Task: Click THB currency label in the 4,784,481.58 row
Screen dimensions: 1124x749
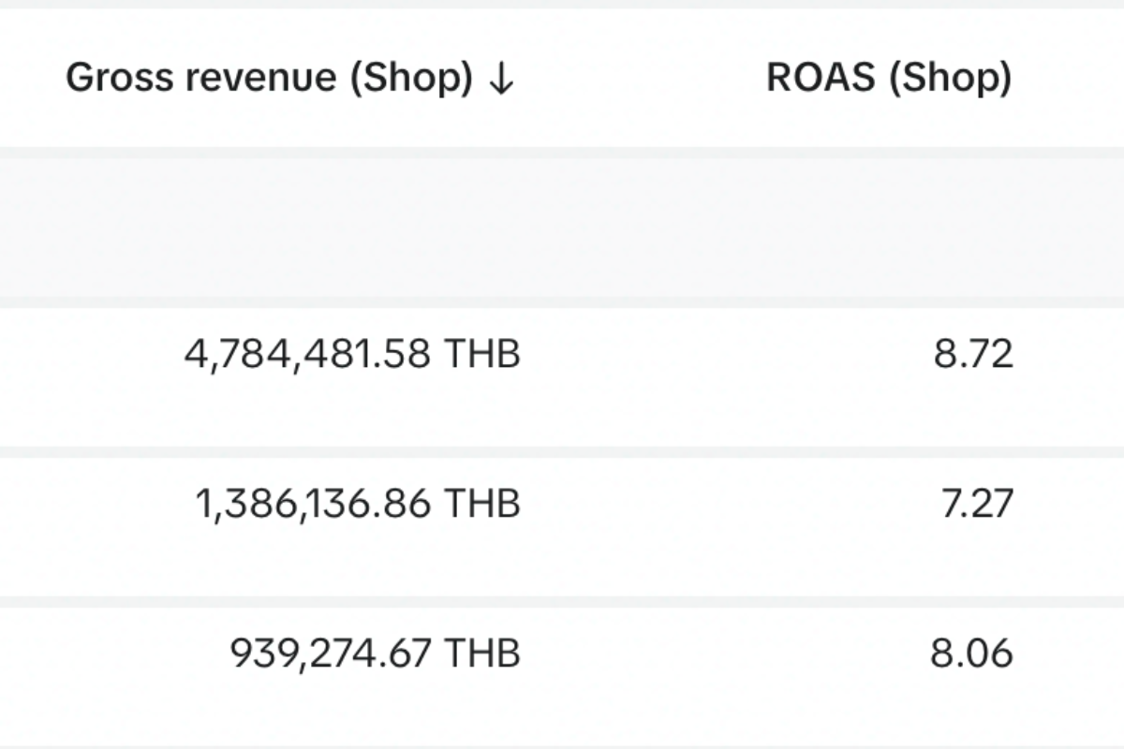Action: [x=481, y=355]
